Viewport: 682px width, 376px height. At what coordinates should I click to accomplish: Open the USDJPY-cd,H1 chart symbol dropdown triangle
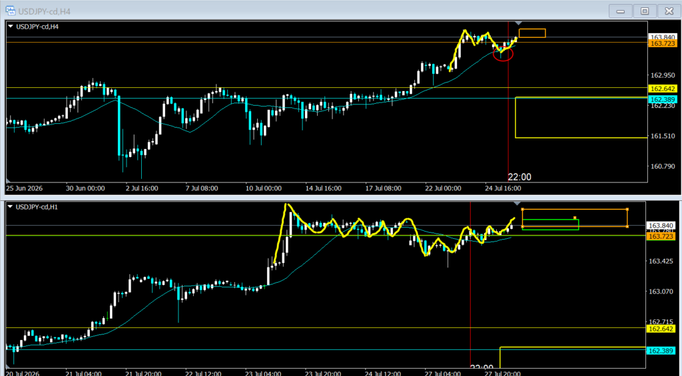[11, 208]
